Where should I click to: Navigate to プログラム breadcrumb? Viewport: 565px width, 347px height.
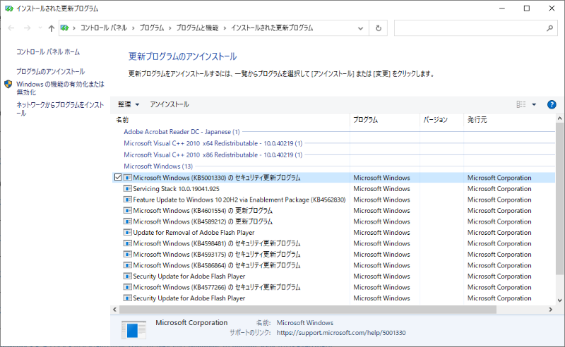152,28
